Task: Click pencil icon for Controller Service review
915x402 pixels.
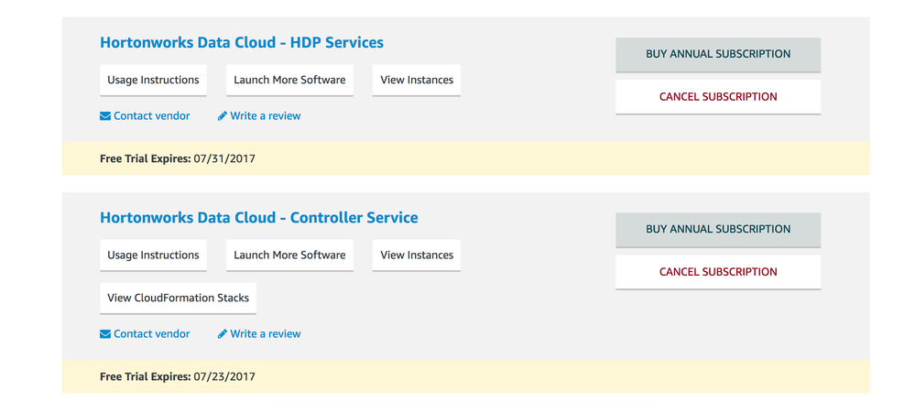Action: (x=223, y=334)
